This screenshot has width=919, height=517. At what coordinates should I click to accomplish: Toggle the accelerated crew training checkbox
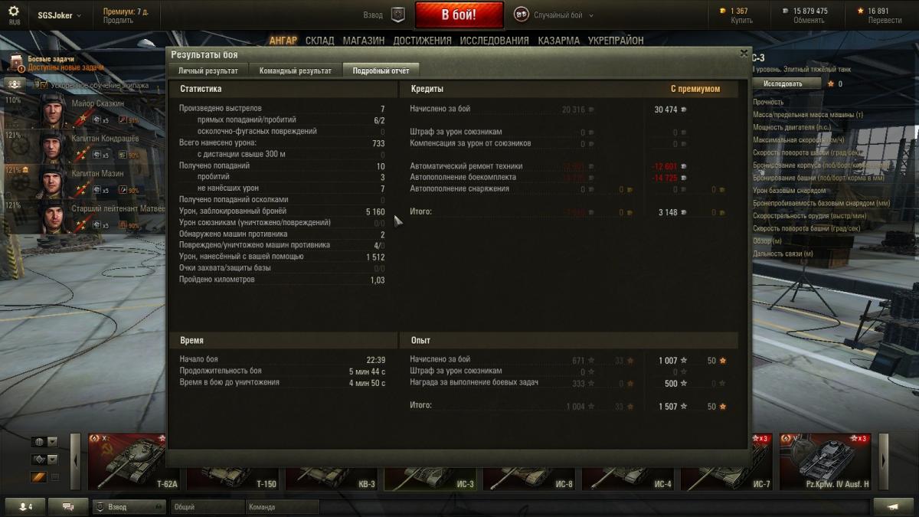pyautogui.click(x=44, y=85)
